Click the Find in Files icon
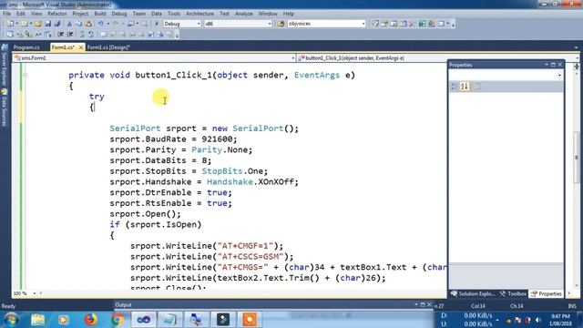The height and width of the screenshot is (328, 583). click(281, 24)
